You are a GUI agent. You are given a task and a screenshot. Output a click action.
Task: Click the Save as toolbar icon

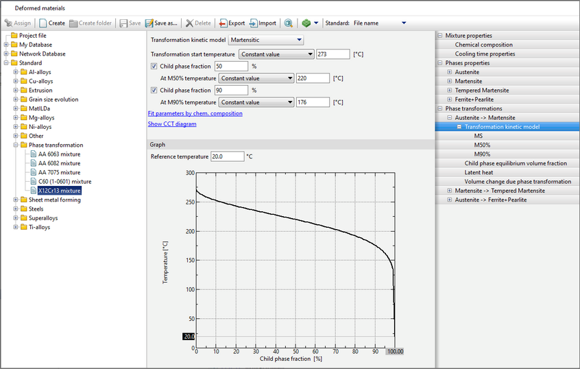tap(149, 23)
